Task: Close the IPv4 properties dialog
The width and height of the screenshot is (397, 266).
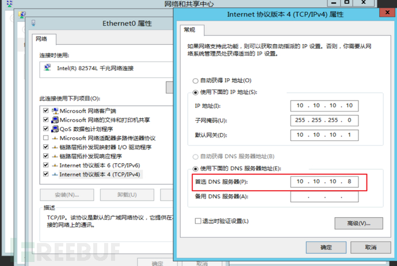Action: (x=387, y=12)
